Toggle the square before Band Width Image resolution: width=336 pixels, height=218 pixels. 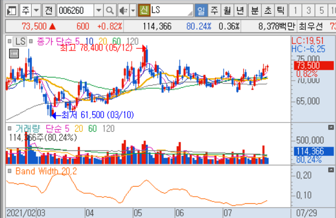tap(9, 171)
